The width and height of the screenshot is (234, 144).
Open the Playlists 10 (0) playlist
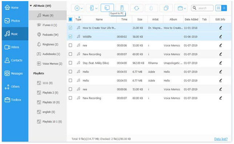pyautogui.click(x=48, y=102)
